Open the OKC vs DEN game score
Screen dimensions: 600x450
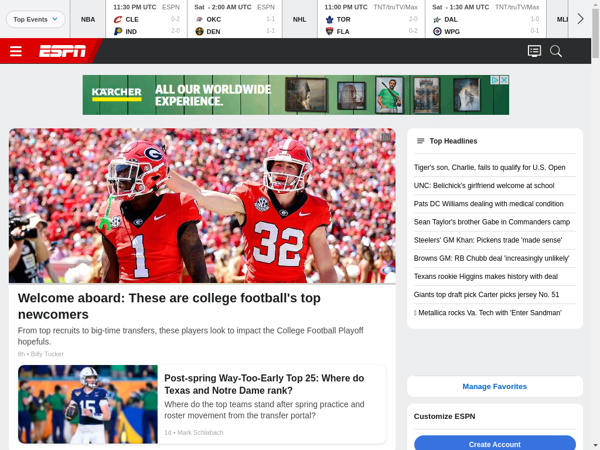(x=234, y=19)
